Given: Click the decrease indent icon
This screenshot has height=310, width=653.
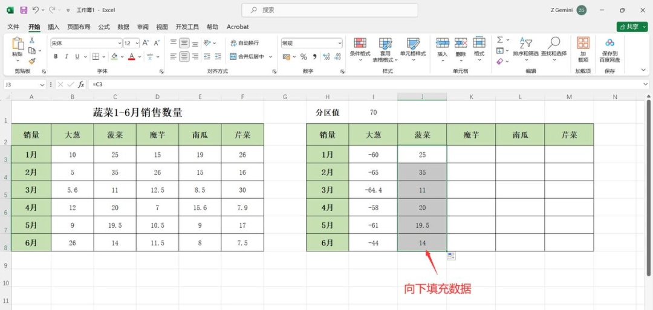Looking at the screenshot, I should pyautogui.click(x=207, y=57).
